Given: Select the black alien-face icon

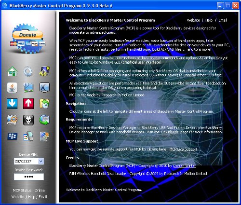Looking at the screenshot, I should [28, 120].
